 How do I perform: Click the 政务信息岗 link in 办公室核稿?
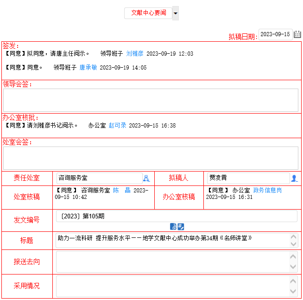(x=267, y=190)
